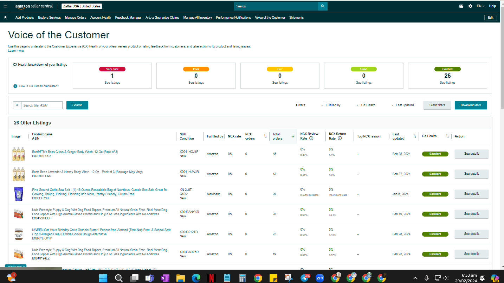Image resolution: width=504 pixels, height=283 pixels.
Task: Sort by NCX orders column arrows
Action: coord(265,136)
